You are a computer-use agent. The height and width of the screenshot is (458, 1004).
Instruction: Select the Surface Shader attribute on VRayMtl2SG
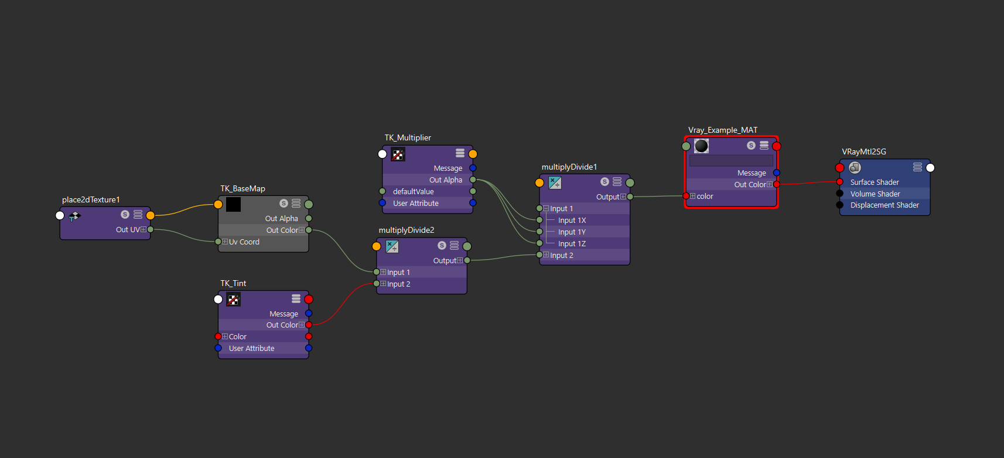pos(874,182)
